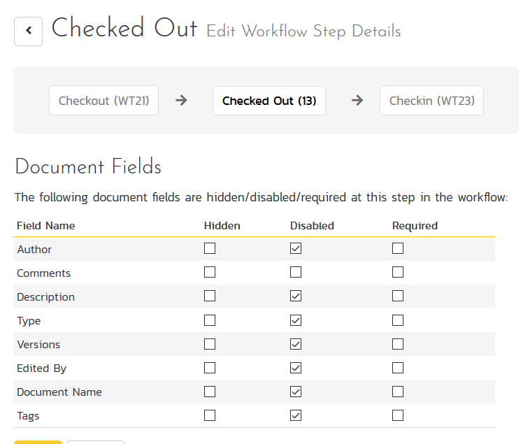Uncheck Disabled for the Author field

(x=296, y=248)
